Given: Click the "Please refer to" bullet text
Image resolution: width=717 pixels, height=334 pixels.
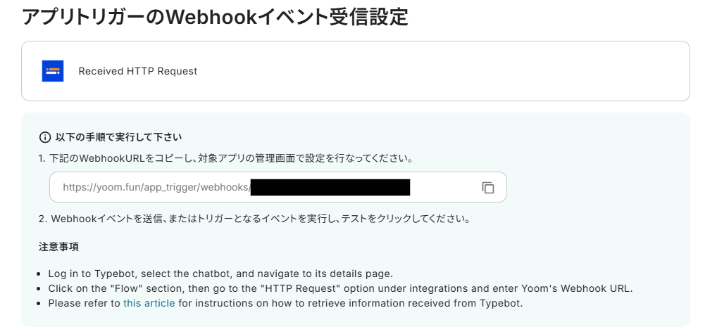Looking at the screenshot, I should coord(85,303).
